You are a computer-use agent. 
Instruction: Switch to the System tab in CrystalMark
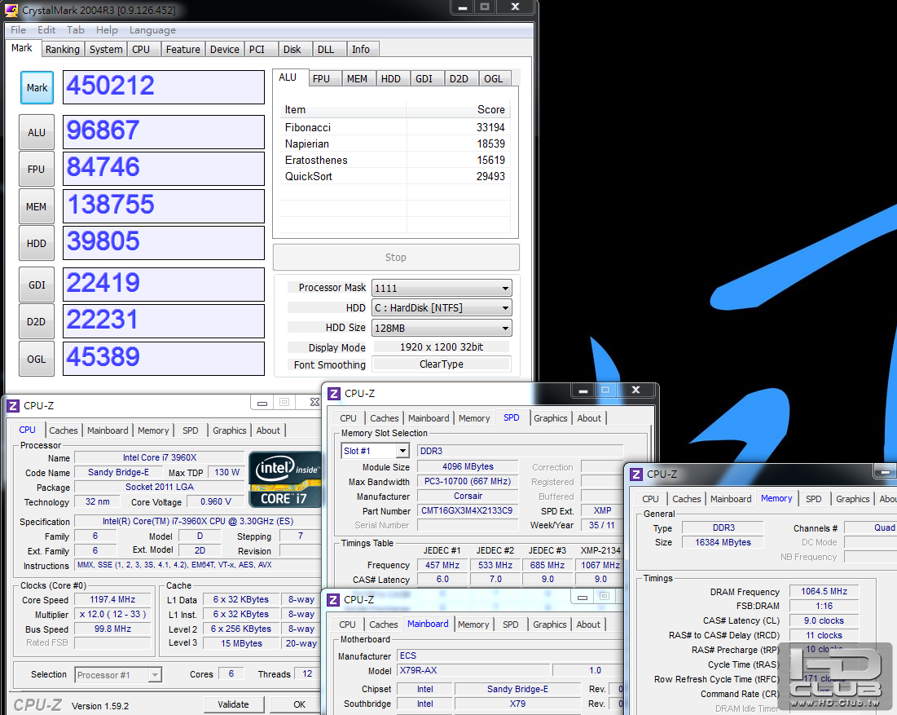pyautogui.click(x=106, y=49)
